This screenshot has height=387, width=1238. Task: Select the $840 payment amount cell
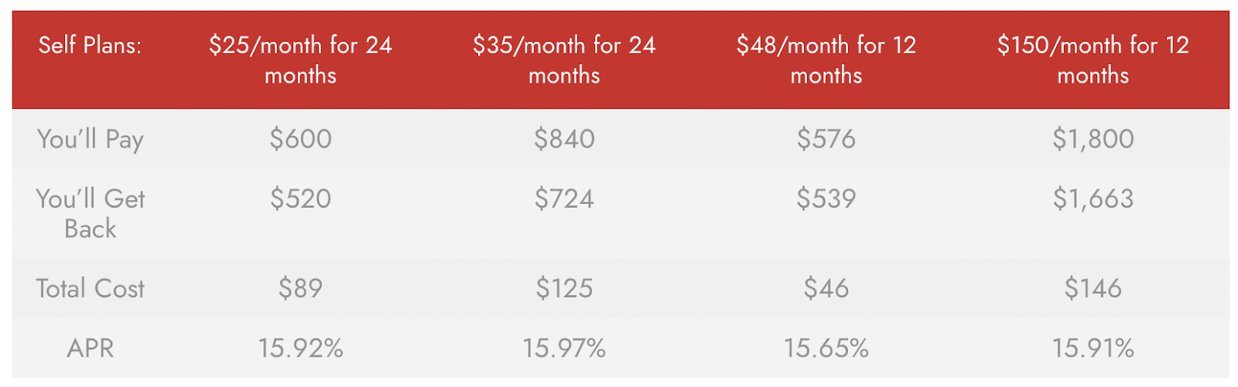(564, 138)
